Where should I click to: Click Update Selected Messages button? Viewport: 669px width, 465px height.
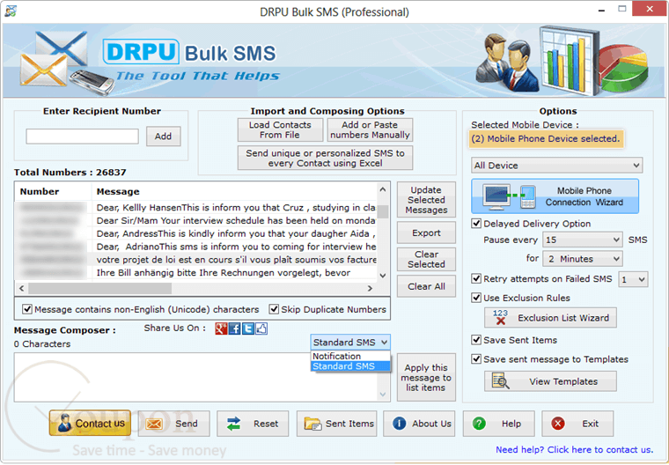pyautogui.click(x=426, y=200)
